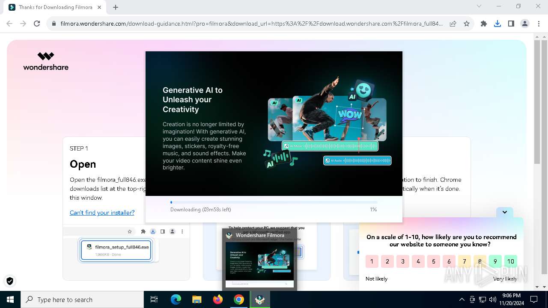548x308 pixels.
Task: Open Task View on taskbar
Action: click(x=154, y=299)
